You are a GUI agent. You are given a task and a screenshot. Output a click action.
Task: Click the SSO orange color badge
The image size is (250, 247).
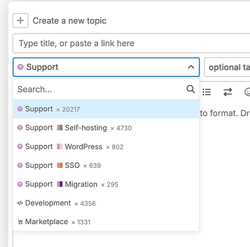(x=60, y=165)
